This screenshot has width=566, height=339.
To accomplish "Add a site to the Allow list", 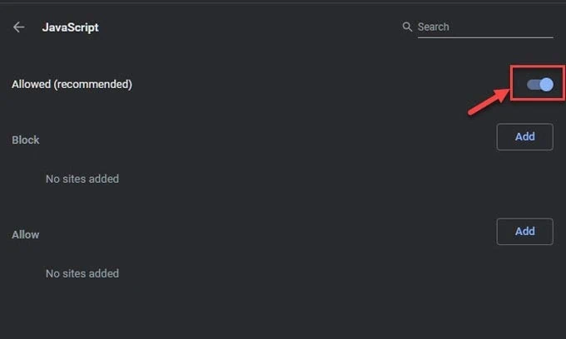I will tap(525, 231).
